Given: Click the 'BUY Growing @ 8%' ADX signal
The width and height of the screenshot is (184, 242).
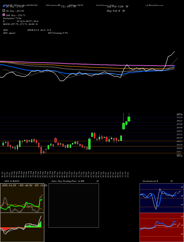Looking at the screenshot, I should (x=58, y=33).
